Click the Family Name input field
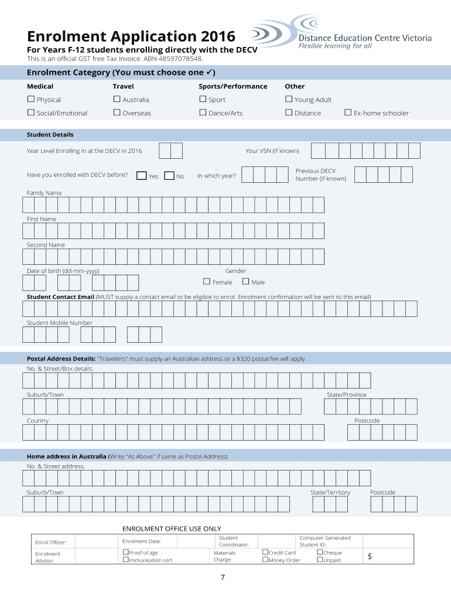The image size is (451, 600). [x=173, y=204]
